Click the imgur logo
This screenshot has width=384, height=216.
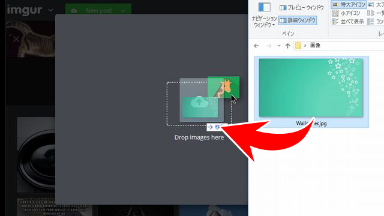25,10
